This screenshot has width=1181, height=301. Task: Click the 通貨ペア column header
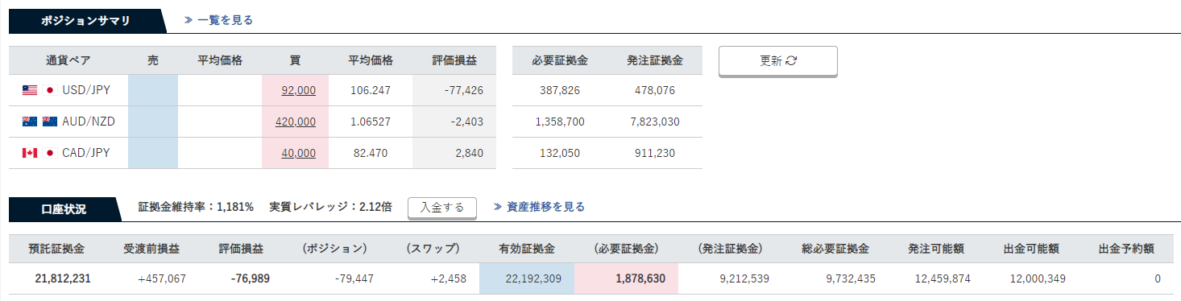coord(68,60)
